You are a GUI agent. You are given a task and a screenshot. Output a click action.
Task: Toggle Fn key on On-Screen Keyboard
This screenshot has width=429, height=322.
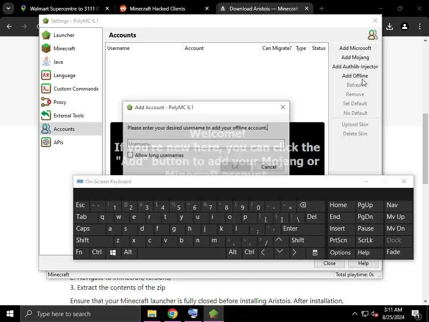[x=81, y=252]
